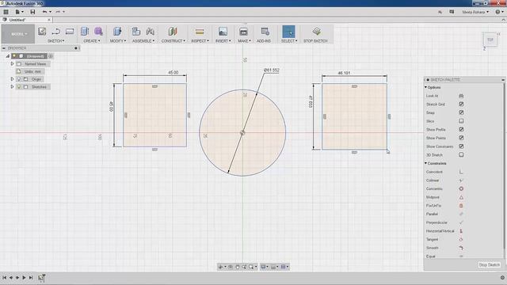Click the Stop Sketch toolbar icon
This screenshot has height=285, width=507.
(x=317, y=32)
